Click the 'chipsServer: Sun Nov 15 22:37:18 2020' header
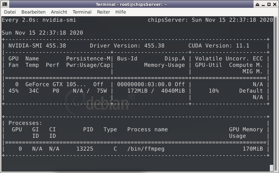279x173 pixels. click(210, 20)
